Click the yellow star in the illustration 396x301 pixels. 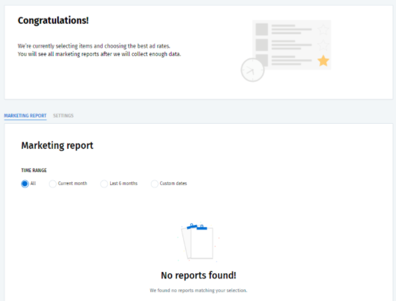point(323,61)
